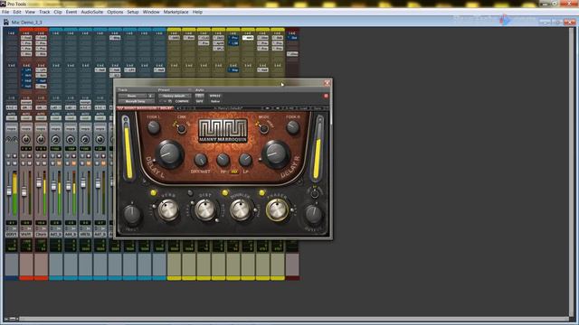The height and width of the screenshot is (325, 579).
Task: Open the Setup menu
Action: point(133,12)
